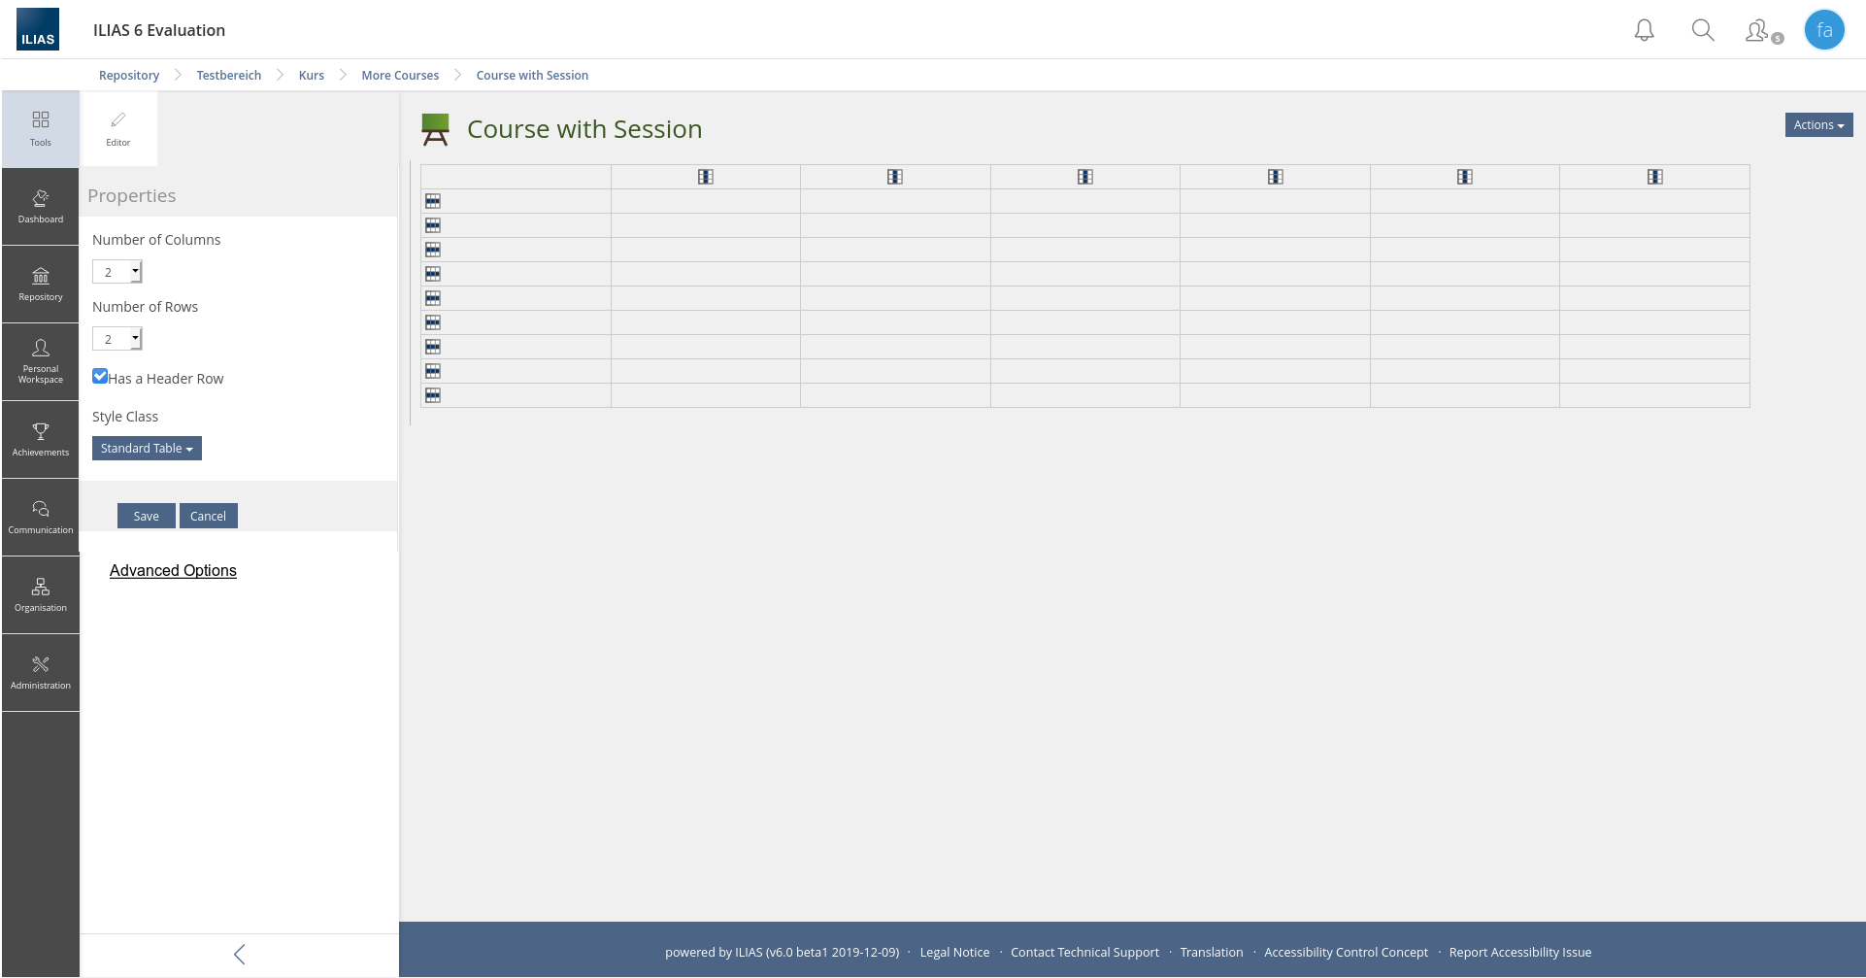Open Organisation in the sidebar
Image resolution: width=1866 pixels, height=978 pixels.
[41, 595]
